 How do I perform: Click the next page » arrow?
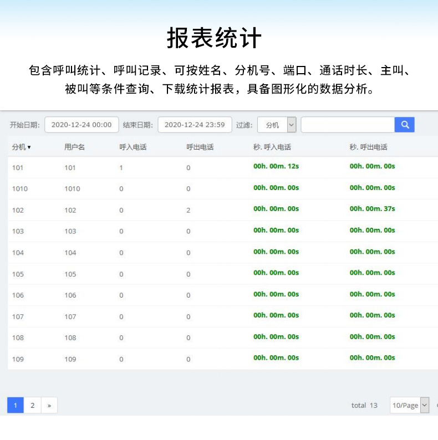tap(49, 405)
